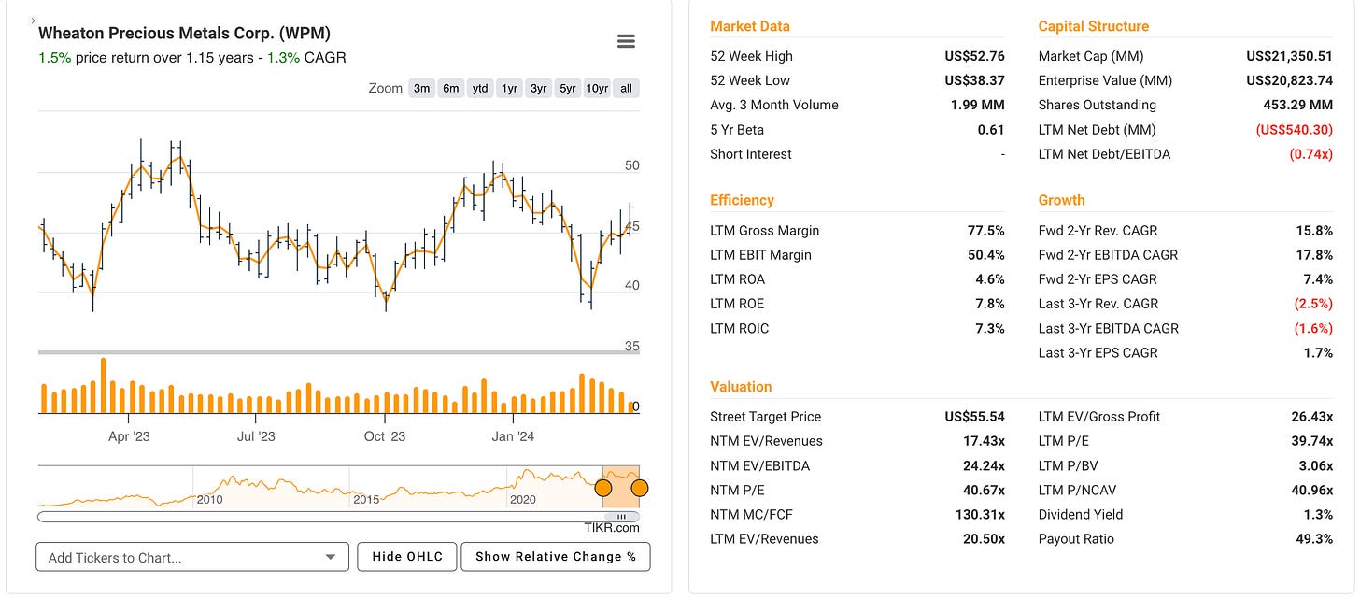Viewport: 1360px width, 599px height.
Task: Click the Capital Structure section heading
Action: click(1094, 26)
